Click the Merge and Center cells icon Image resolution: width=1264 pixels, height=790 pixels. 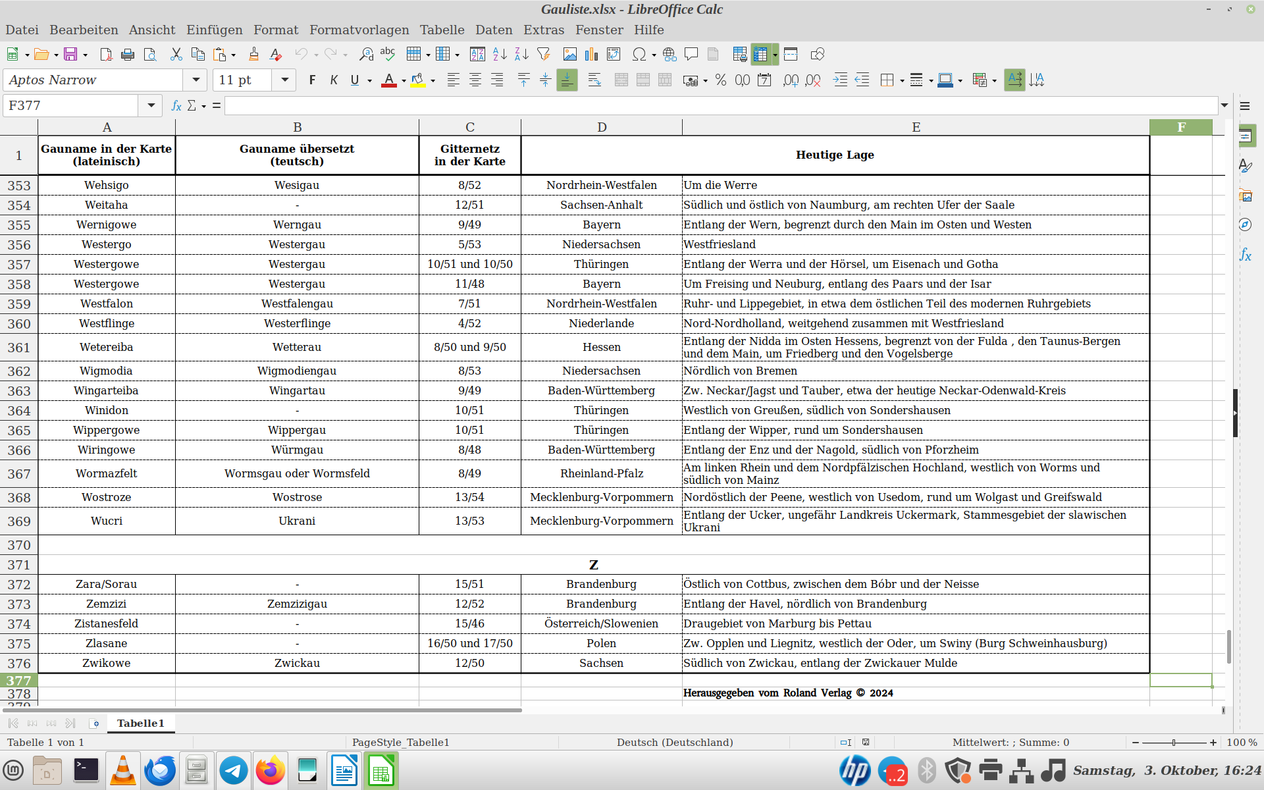621,80
